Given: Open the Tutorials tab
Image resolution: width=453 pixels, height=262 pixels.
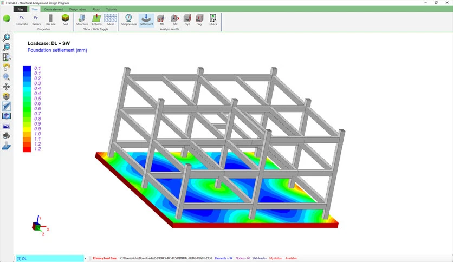Looking at the screenshot, I should click(x=111, y=9).
